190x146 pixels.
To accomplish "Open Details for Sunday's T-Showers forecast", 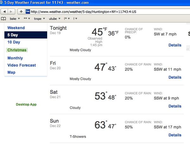I will 175,135.
